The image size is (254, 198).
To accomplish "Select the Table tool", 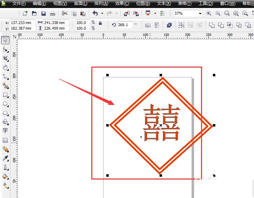I will 5,140.
